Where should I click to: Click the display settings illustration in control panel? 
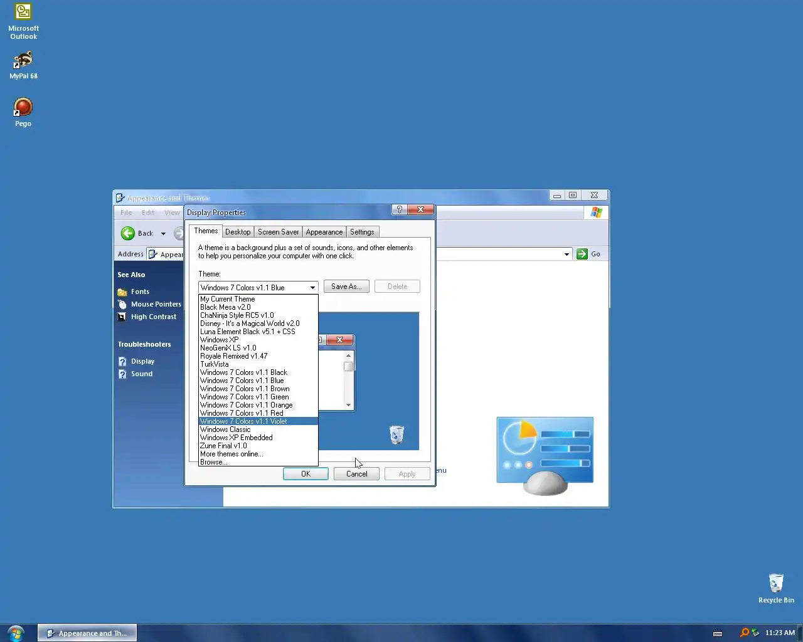pyautogui.click(x=545, y=456)
